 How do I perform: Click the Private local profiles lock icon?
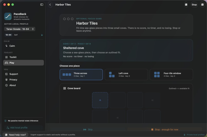[184, 135]
